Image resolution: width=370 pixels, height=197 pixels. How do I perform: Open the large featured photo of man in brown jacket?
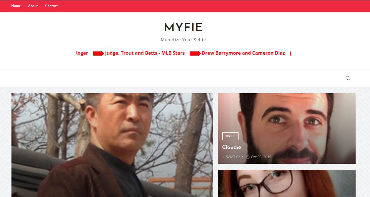point(112,145)
